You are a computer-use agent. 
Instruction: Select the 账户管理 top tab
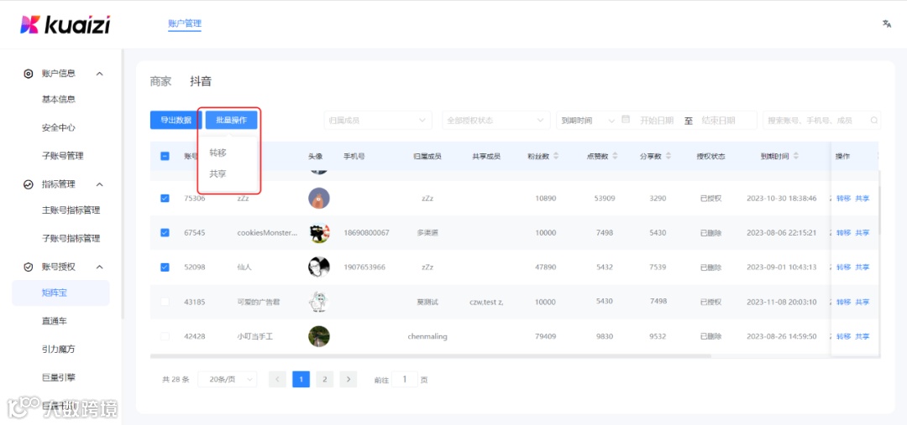185,23
